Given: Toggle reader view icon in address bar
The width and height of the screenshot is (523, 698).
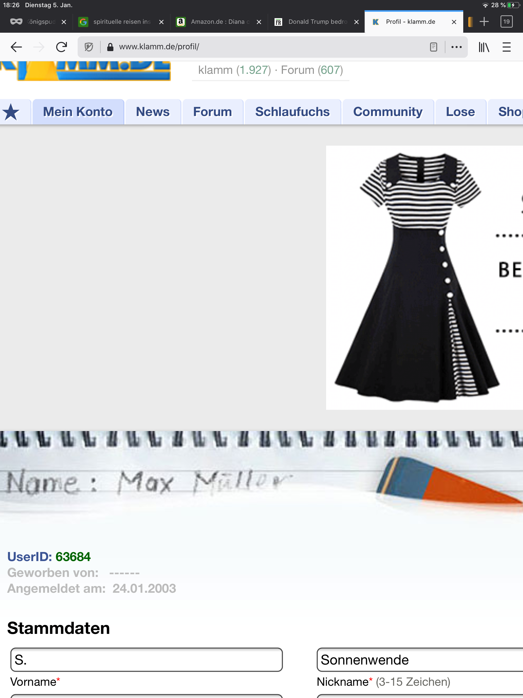Looking at the screenshot, I should click(433, 47).
